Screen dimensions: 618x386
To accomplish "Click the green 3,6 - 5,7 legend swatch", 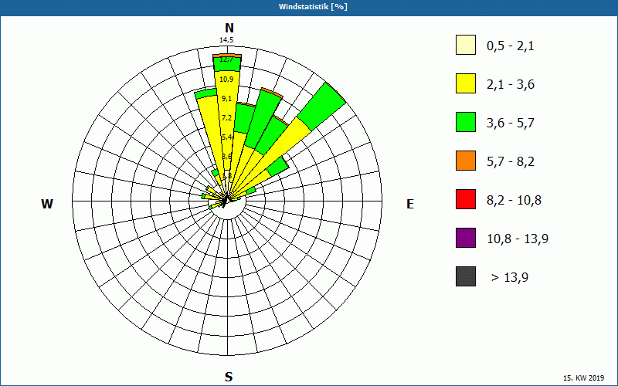I will point(466,122).
